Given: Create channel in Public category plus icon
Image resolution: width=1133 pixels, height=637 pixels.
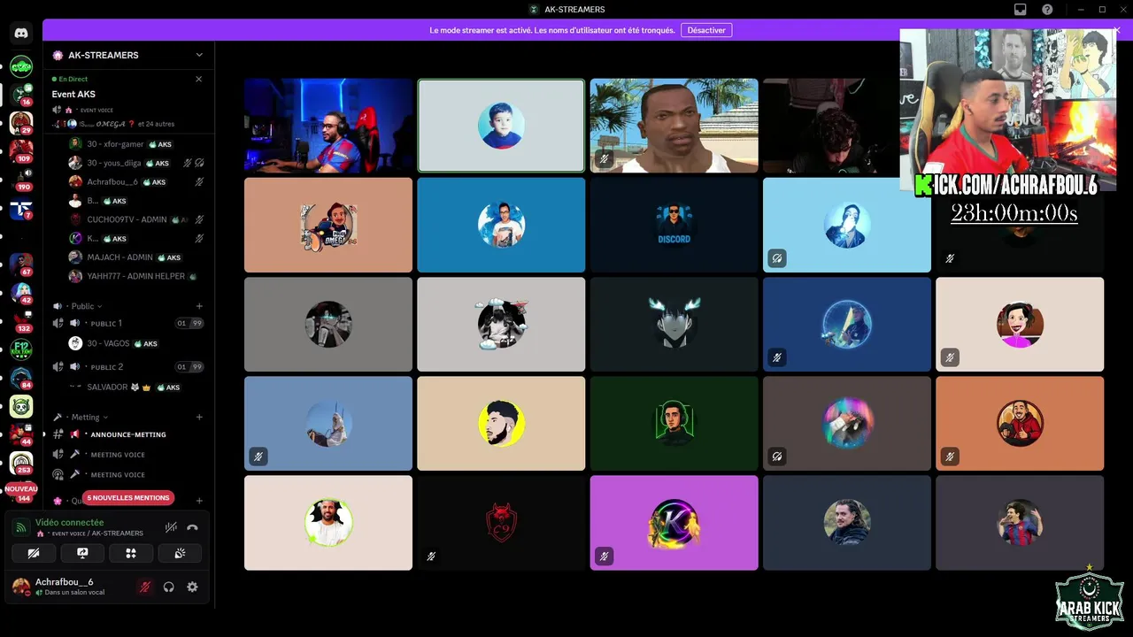Looking at the screenshot, I should 199,306.
